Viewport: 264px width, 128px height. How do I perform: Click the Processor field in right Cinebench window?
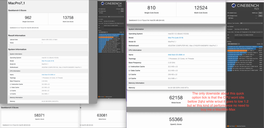[248, 29]
